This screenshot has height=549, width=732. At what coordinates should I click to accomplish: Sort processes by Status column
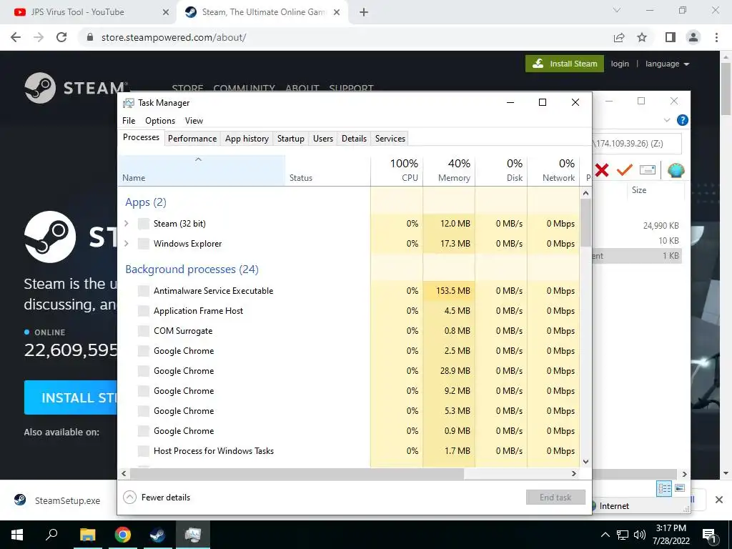327,171
